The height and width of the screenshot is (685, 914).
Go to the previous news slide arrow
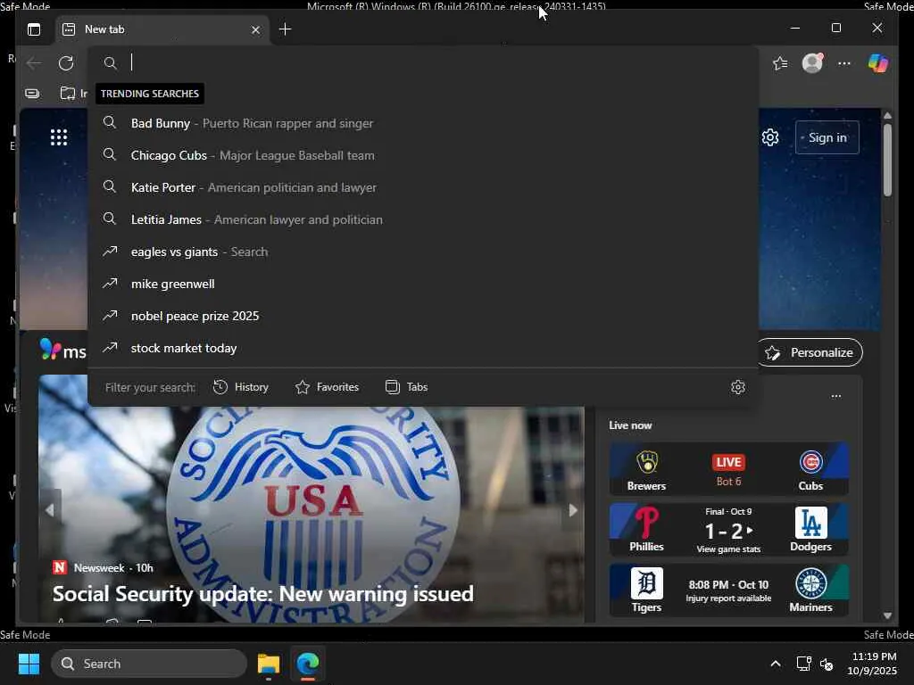(x=50, y=510)
